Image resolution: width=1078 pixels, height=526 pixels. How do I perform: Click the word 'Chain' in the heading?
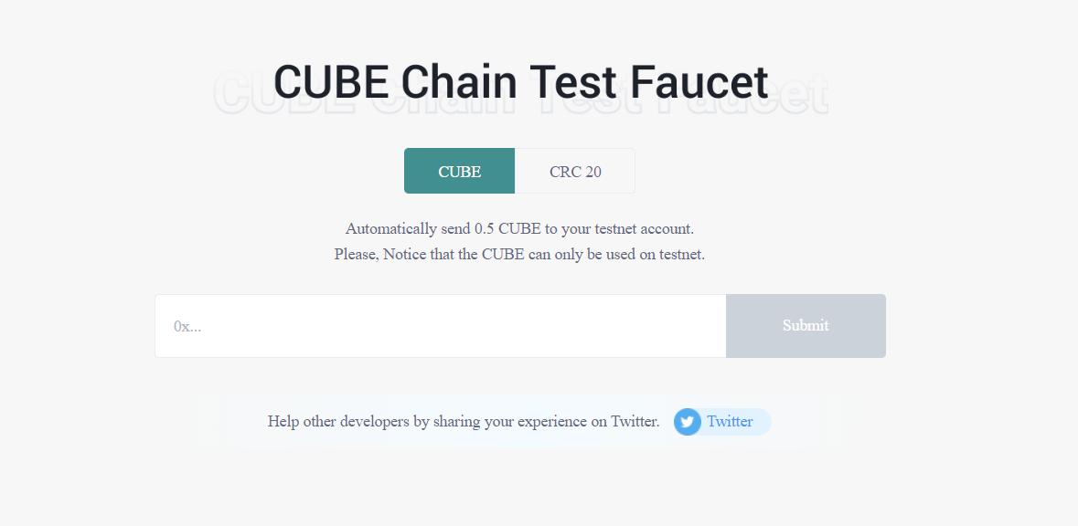[x=453, y=82]
